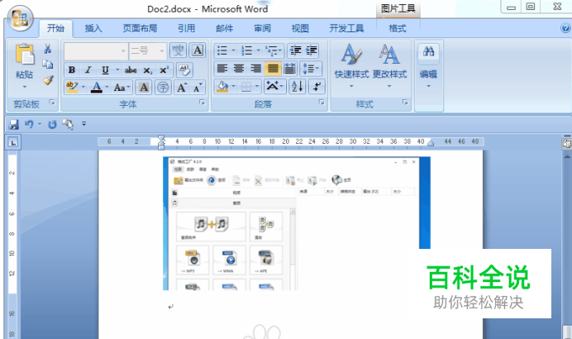Open the phonetic guide (wén) tool
This screenshot has width=572, height=339.
click(178, 50)
